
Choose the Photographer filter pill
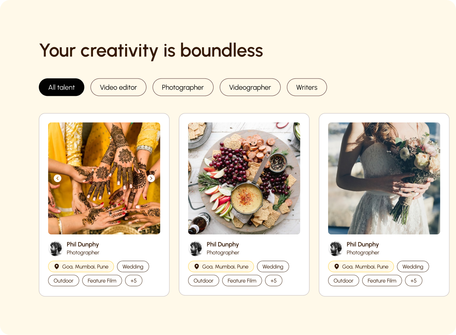tap(183, 87)
